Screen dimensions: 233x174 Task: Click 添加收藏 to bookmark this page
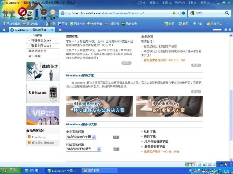point(30,24)
